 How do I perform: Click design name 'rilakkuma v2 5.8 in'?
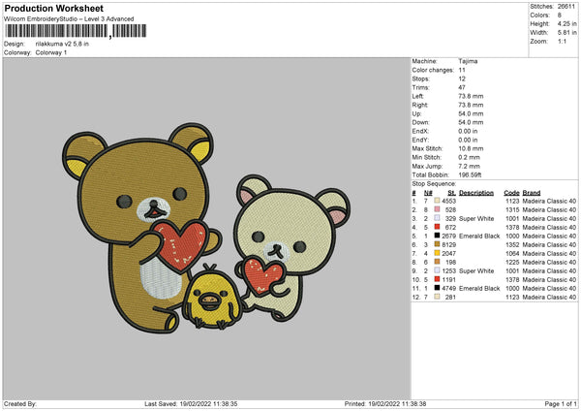point(62,44)
